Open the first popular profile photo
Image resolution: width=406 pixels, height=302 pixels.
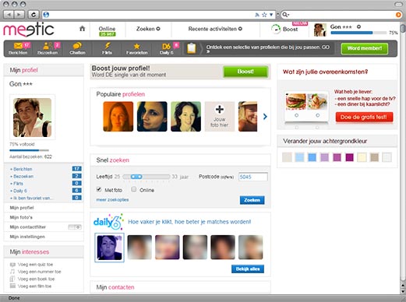[118, 117]
